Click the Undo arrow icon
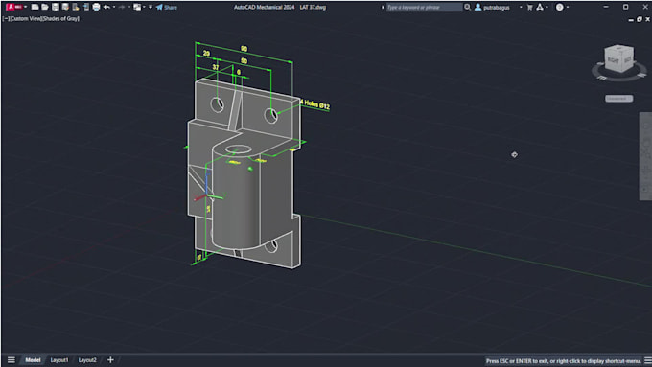 click(x=106, y=7)
